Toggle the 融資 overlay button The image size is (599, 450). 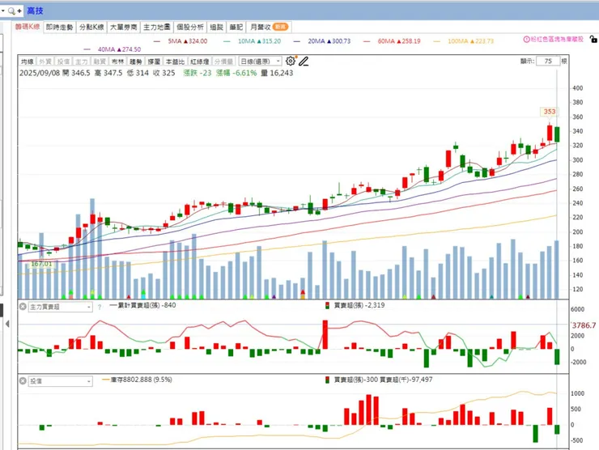click(x=100, y=62)
